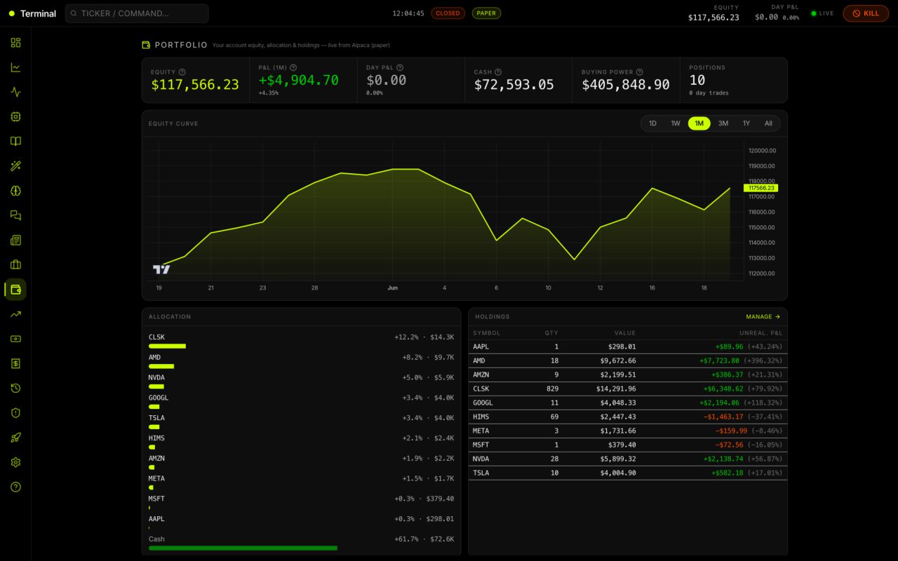Select the banknote icon in sidebar
Image resolution: width=898 pixels, height=561 pixels.
tap(15, 339)
